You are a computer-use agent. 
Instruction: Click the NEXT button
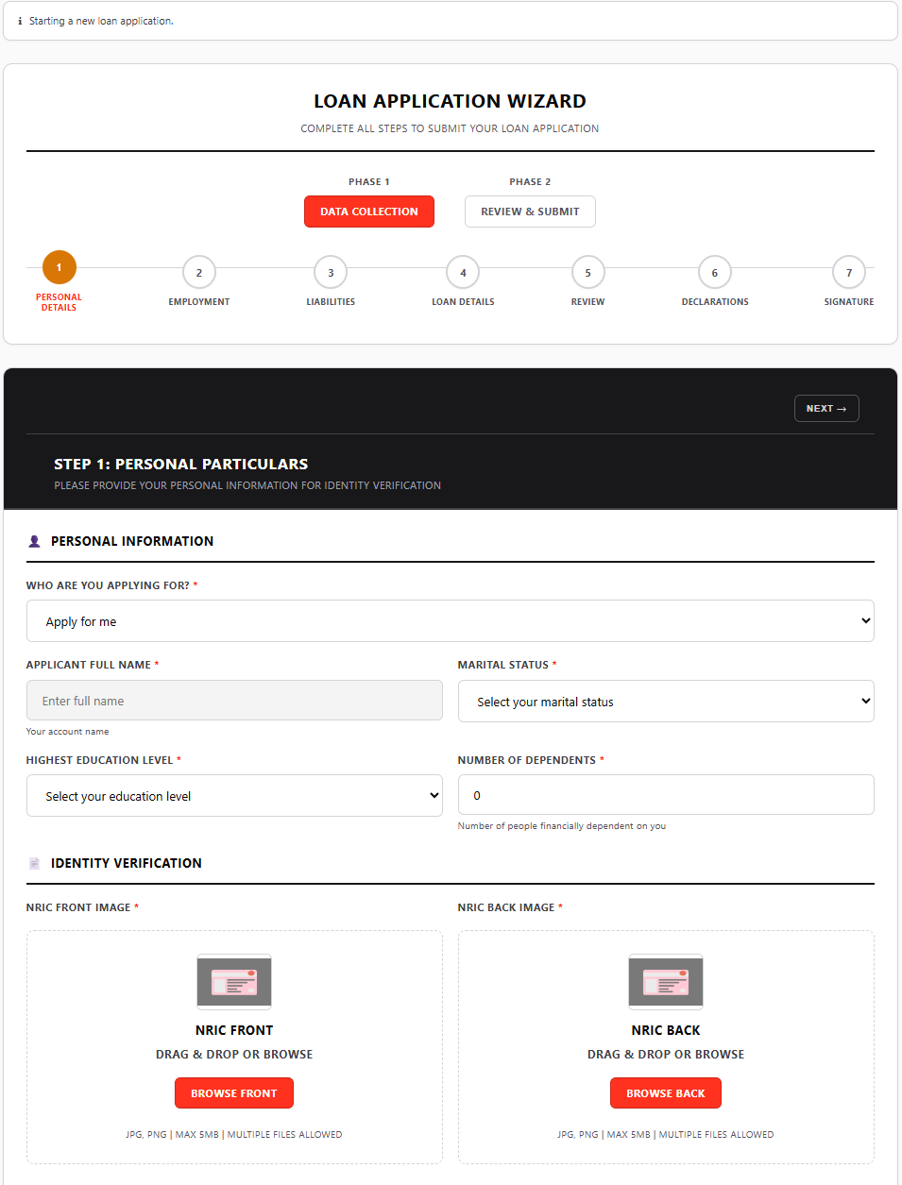click(825, 408)
